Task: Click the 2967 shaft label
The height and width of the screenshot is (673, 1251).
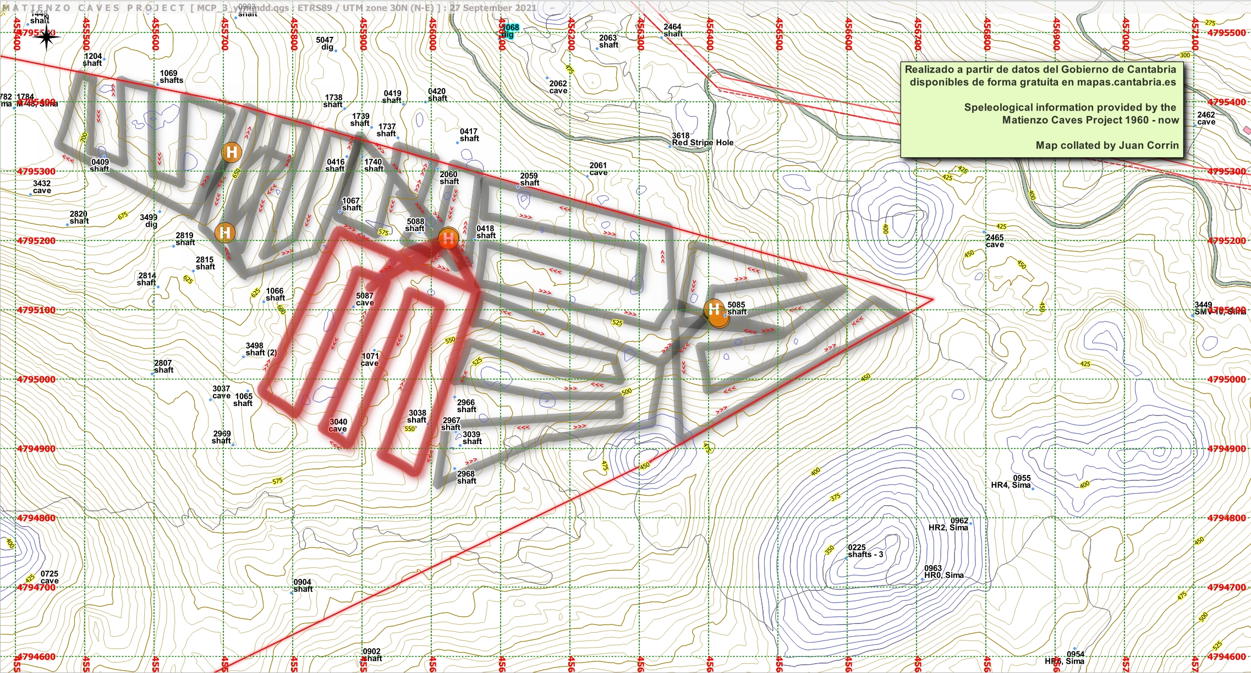Action: coord(451,424)
